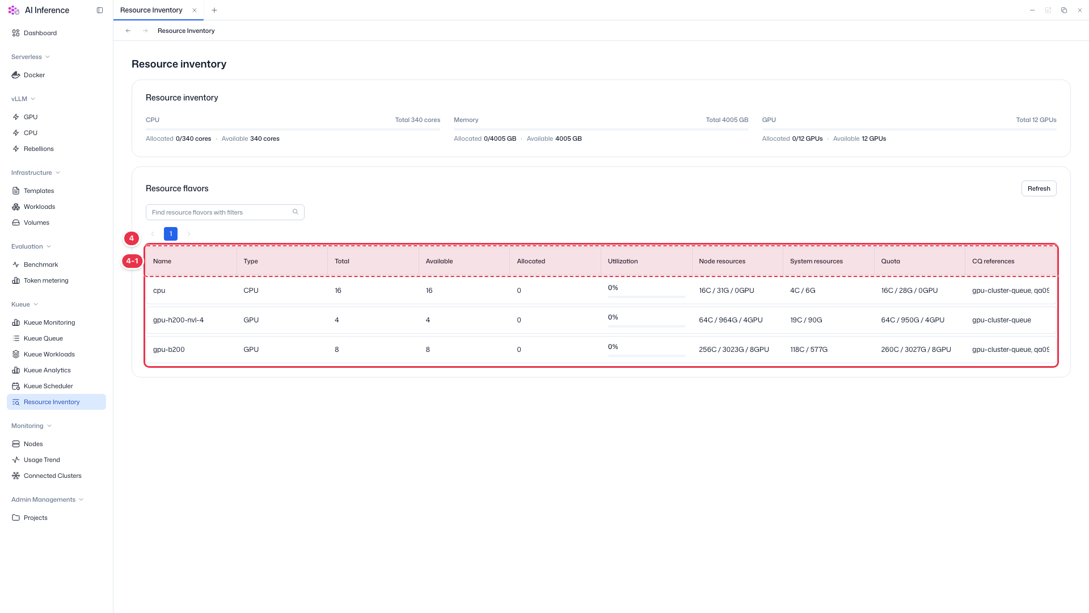Image resolution: width=1089 pixels, height=613 pixels.
Task: Click the Token metering chart icon
Action: pos(16,280)
